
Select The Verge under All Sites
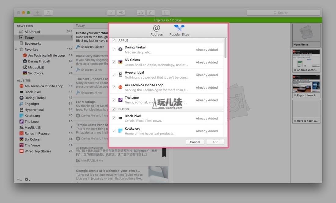[43, 145]
